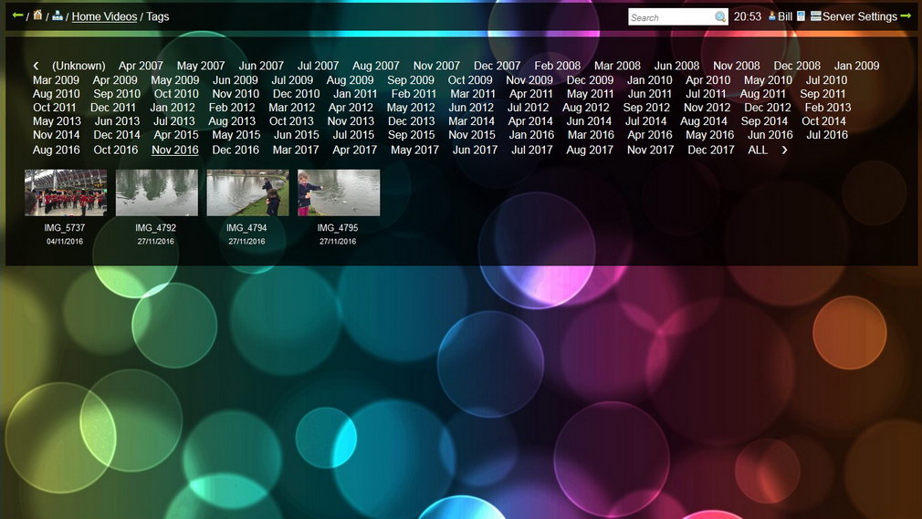
Task: Click the green forward arrow at top right
Action: coord(906,16)
